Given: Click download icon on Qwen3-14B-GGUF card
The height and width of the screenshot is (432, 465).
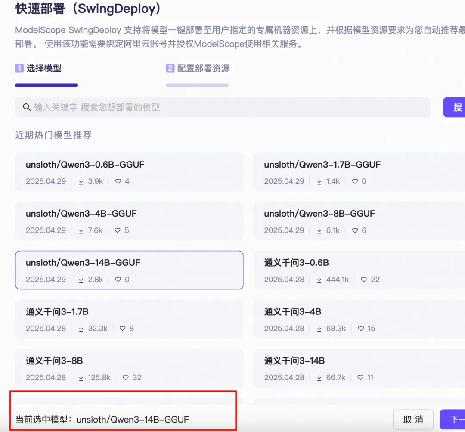Looking at the screenshot, I should tap(81, 280).
